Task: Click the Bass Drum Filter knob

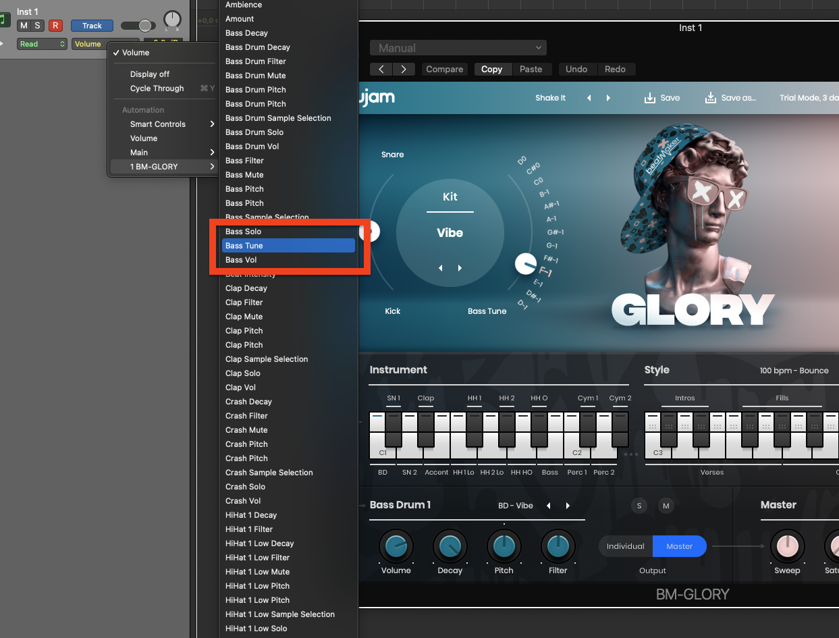Action: (x=558, y=546)
